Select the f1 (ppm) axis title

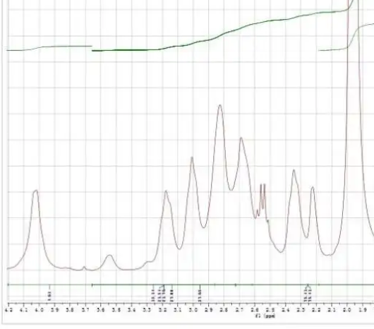coord(265,316)
